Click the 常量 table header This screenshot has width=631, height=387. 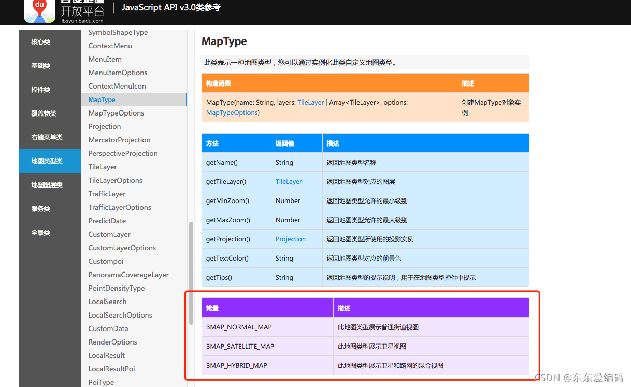pos(268,308)
